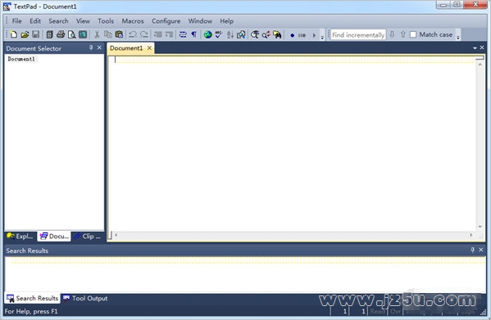Select Document1 in the Document Selector list
The height and width of the screenshot is (320, 491).
21,59
